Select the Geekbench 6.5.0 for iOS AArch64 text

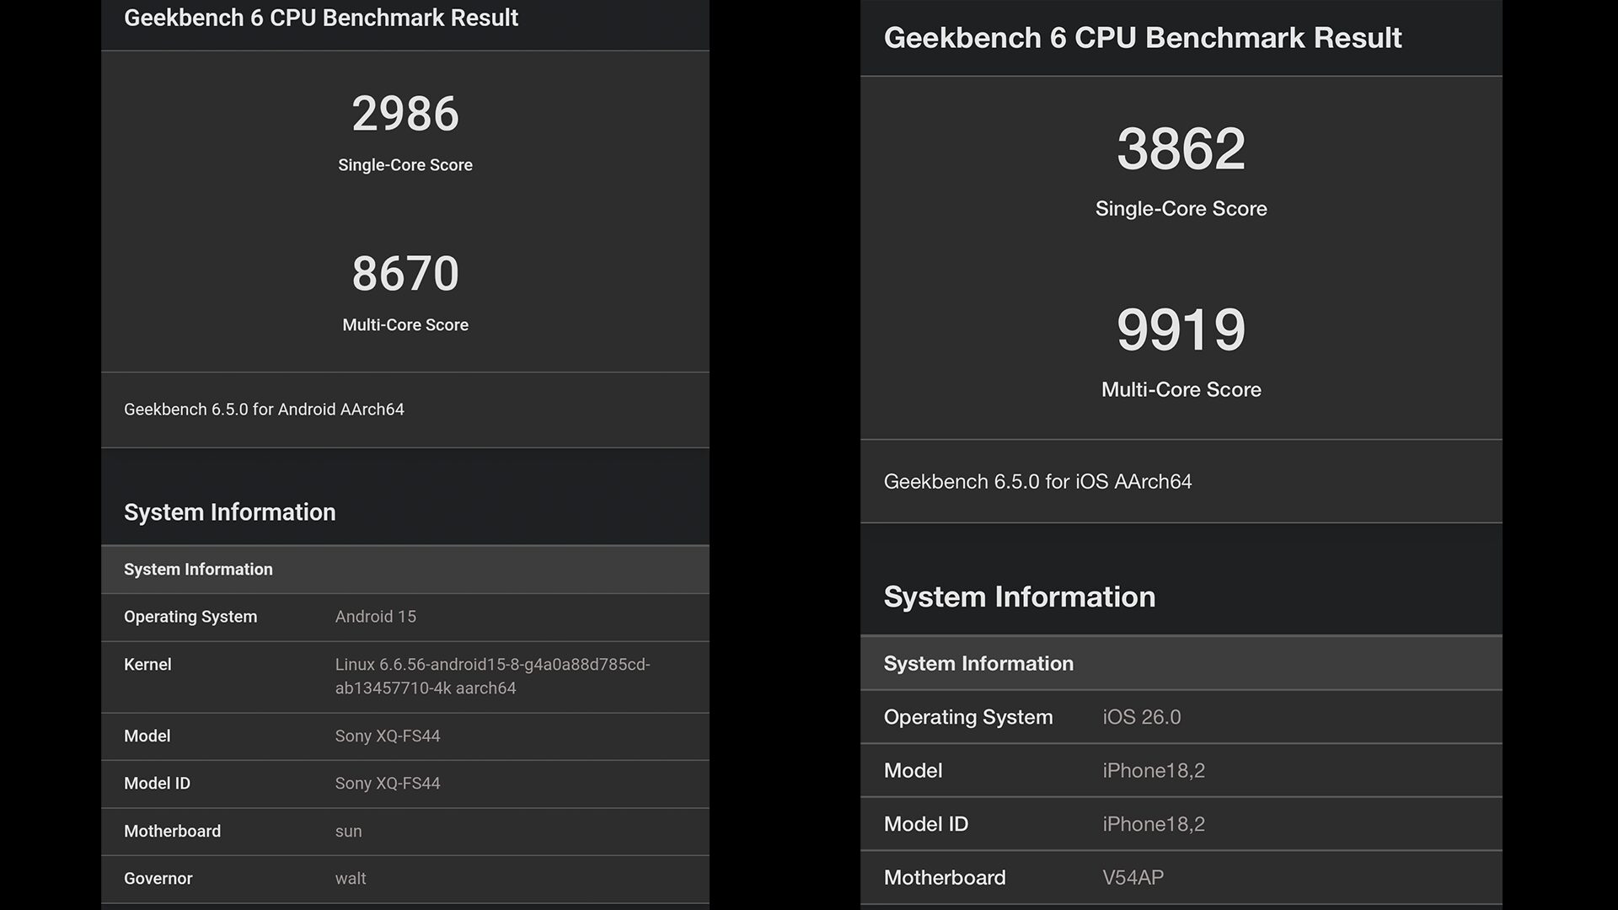click(x=1037, y=482)
